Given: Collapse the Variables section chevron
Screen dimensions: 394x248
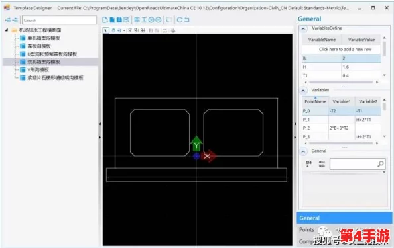Looking at the screenshot, I should click(x=303, y=91).
